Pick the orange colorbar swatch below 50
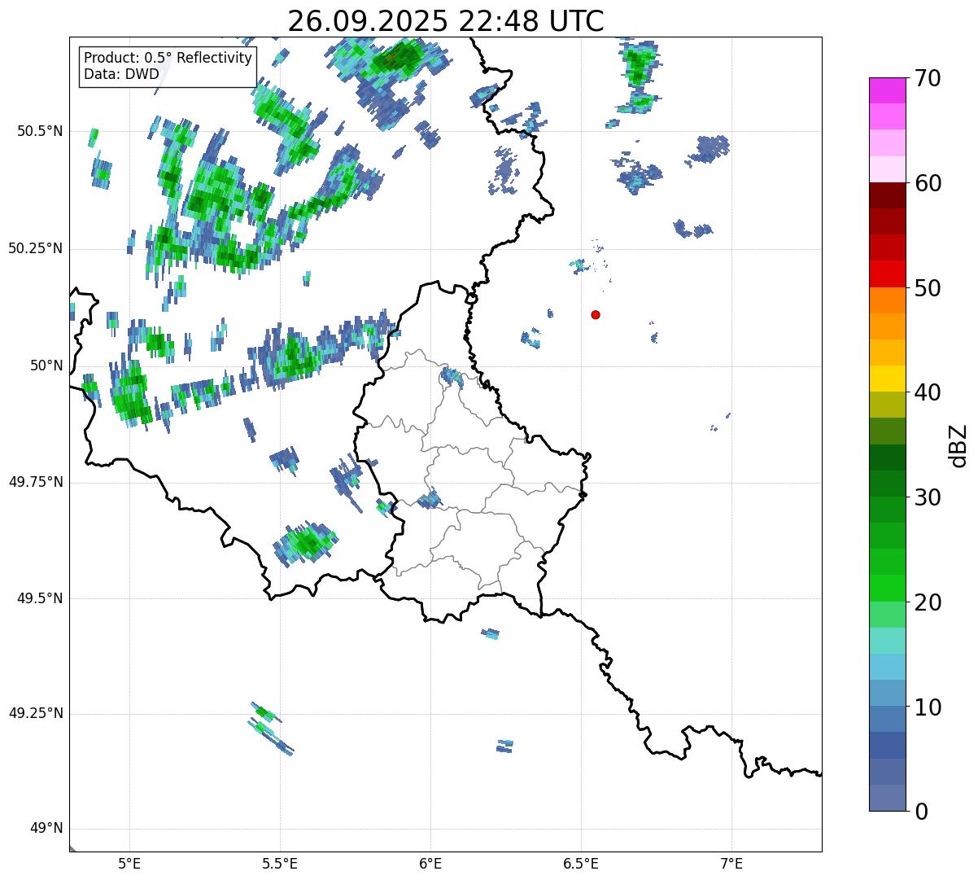This screenshot has height=880, width=978. point(887,300)
